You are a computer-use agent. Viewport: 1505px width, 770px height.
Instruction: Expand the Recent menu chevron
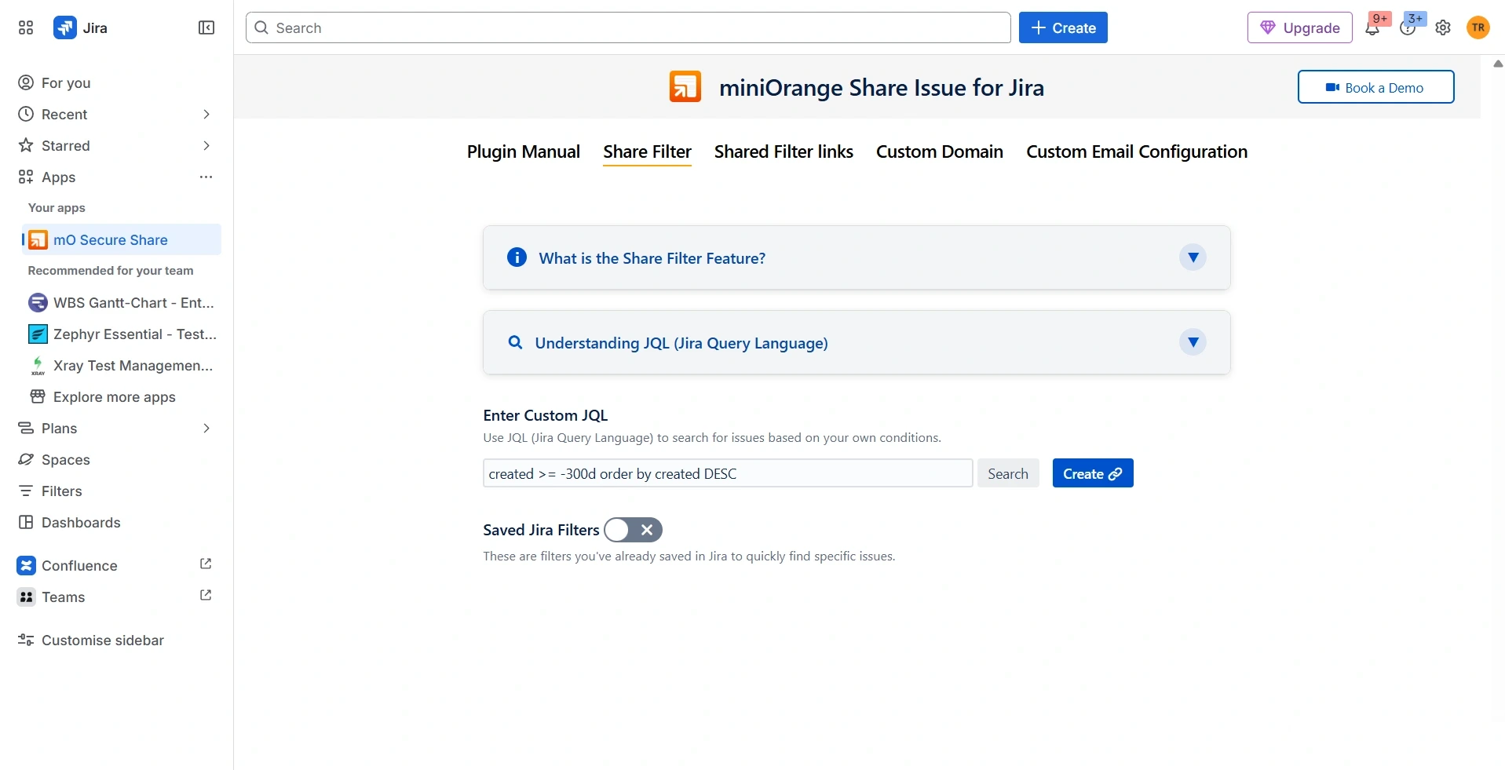point(206,115)
